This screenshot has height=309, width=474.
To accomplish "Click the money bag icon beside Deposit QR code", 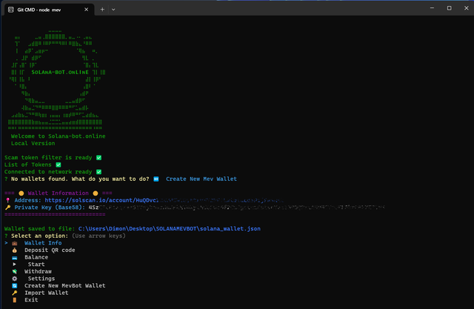I will click(x=15, y=250).
